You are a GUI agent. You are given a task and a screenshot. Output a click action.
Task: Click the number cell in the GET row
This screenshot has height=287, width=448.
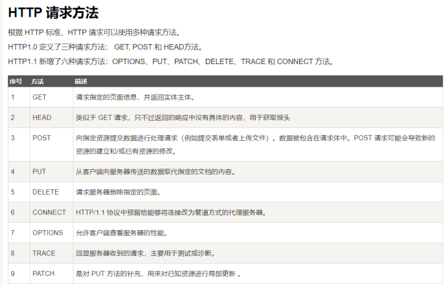click(19, 98)
